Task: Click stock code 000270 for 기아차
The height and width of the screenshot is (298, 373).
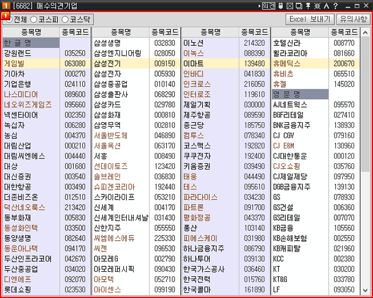Action: click(x=75, y=74)
